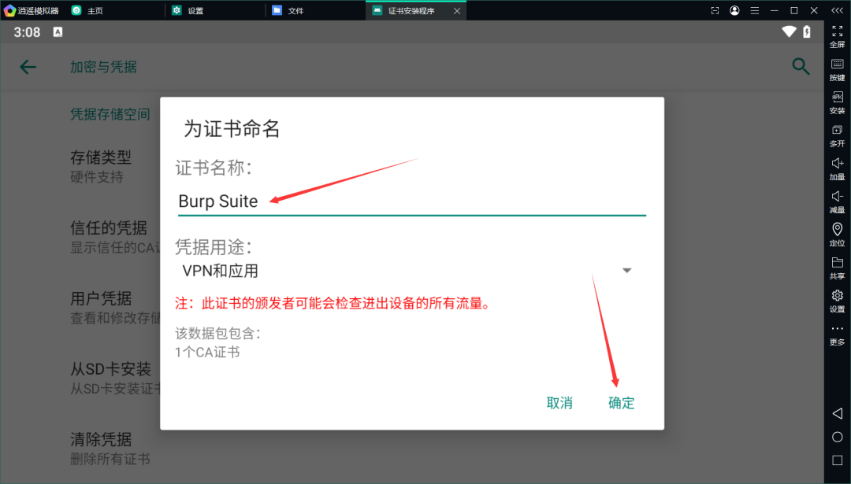
Task: Click the 安装 APK install icon
Action: pos(837,103)
